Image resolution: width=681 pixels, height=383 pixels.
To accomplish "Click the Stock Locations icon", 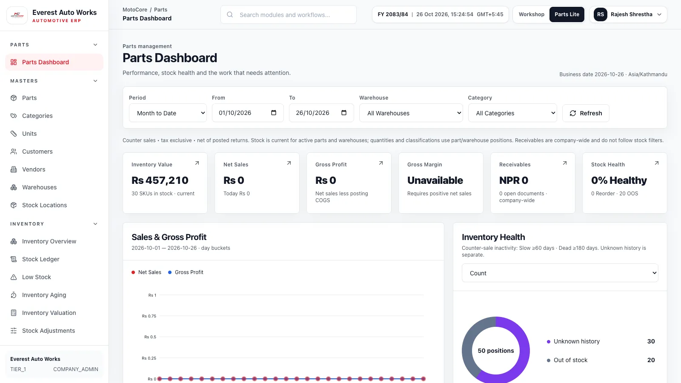I will point(14,205).
